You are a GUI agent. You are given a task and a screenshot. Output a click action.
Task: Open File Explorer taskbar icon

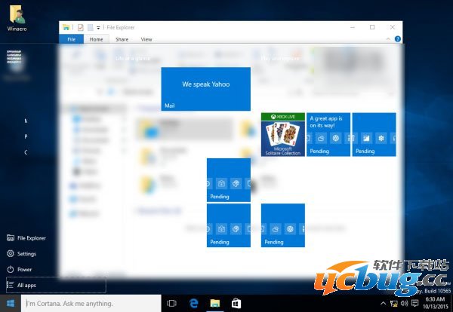tap(214, 304)
